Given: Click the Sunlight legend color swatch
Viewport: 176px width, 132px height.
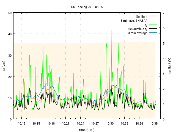Looking at the screenshot, I should (x=153, y=16).
